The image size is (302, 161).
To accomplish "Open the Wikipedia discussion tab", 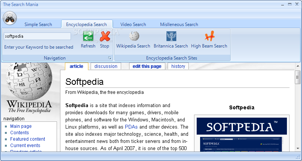I will coord(106,66).
